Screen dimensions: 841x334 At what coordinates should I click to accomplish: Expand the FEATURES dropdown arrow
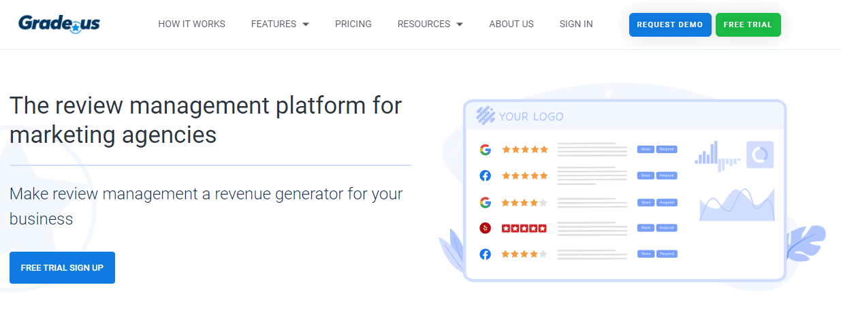point(306,24)
